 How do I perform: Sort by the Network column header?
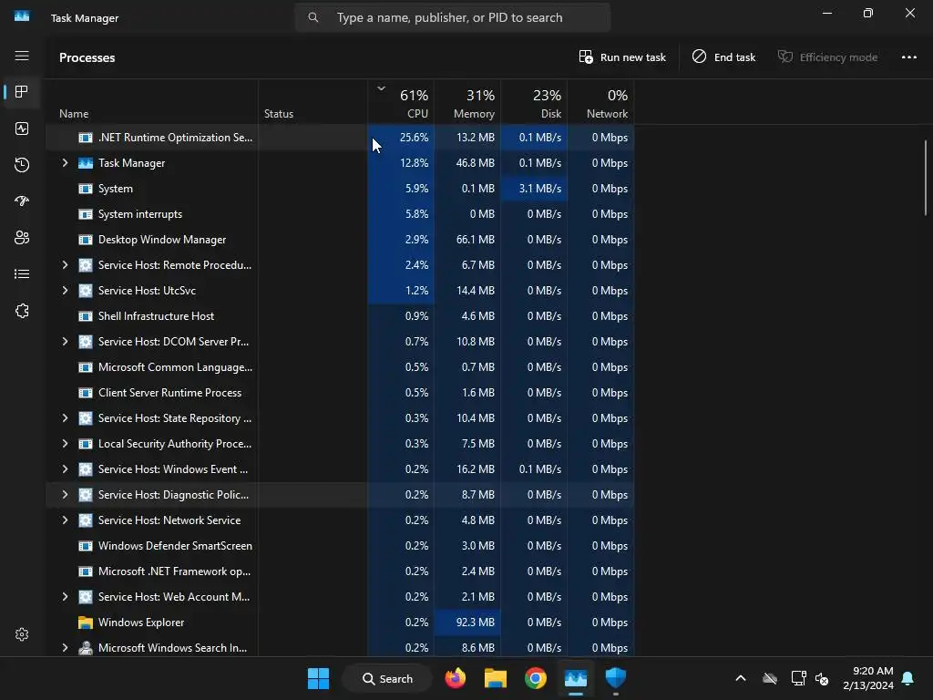click(x=600, y=102)
